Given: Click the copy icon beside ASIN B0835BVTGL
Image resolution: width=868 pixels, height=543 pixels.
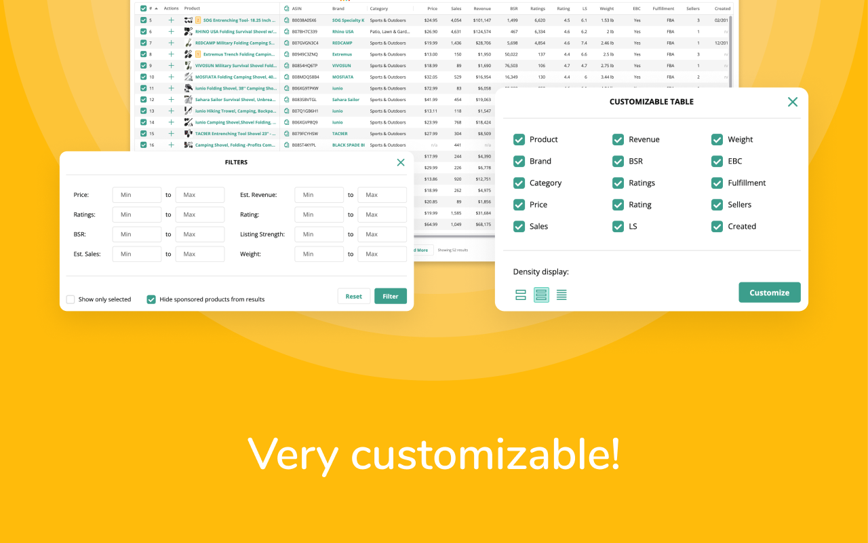Looking at the screenshot, I should pyautogui.click(x=287, y=100).
